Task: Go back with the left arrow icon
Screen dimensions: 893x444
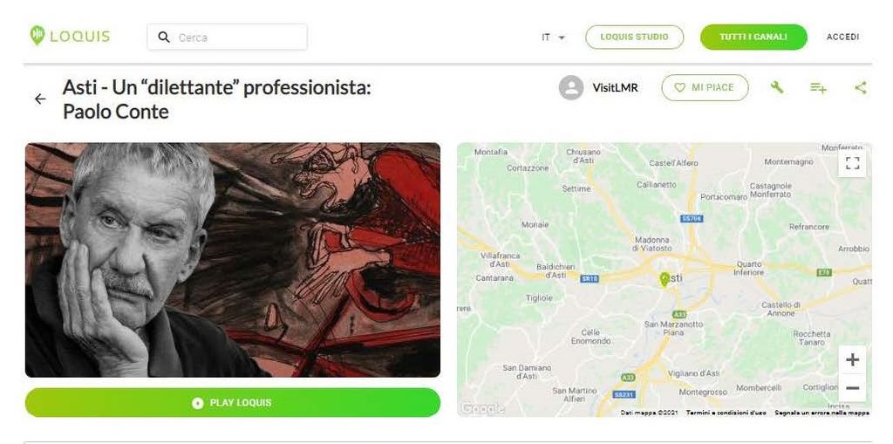Action: click(x=40, y=99)
